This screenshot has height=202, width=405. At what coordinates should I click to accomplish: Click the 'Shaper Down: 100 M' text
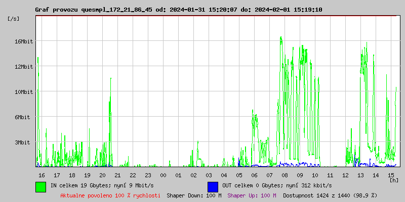coord(194,195)
